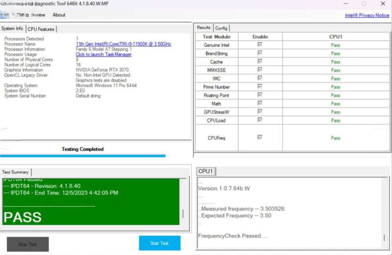Click the Start Test button
This screenshot has width=392, height=255.
tap(160, 243)
